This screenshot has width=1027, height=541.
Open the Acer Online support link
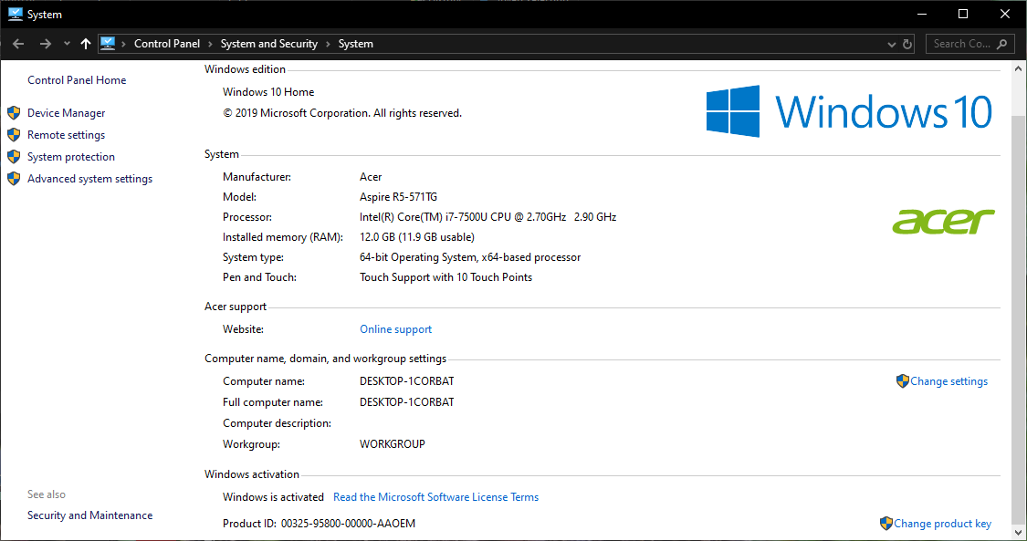395,329
